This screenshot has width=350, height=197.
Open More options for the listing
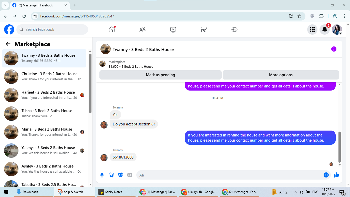pos(281,75)
